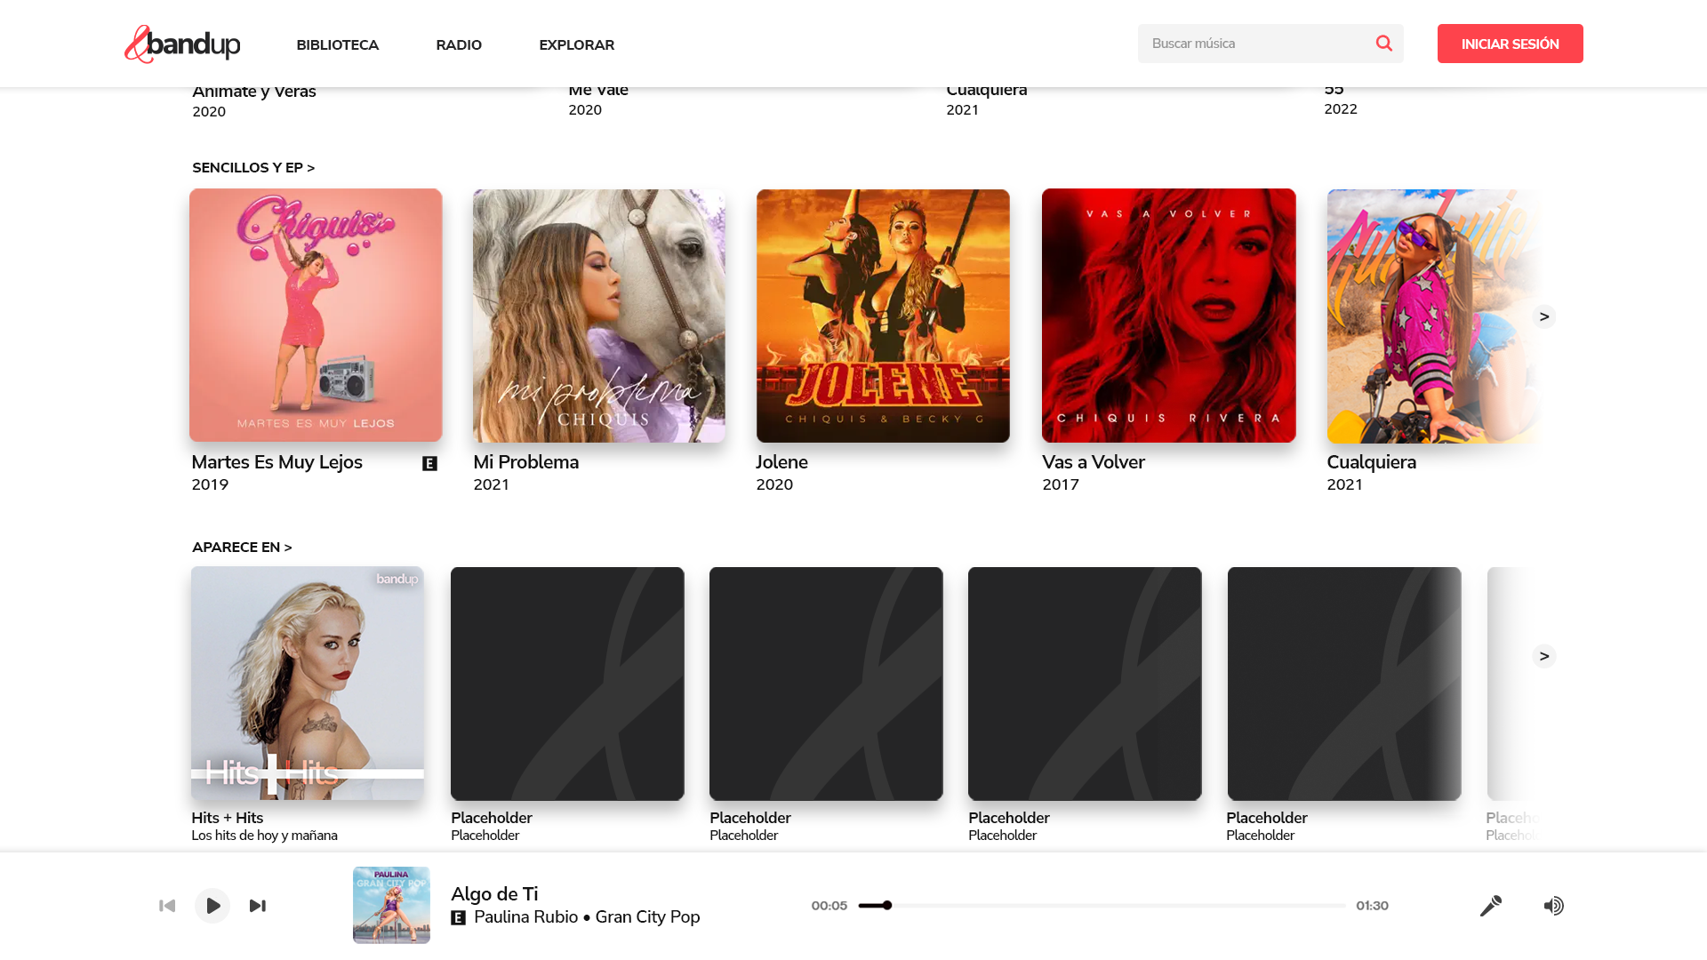
Task: Skip to the previous track
Action: [x=167, y=906]
